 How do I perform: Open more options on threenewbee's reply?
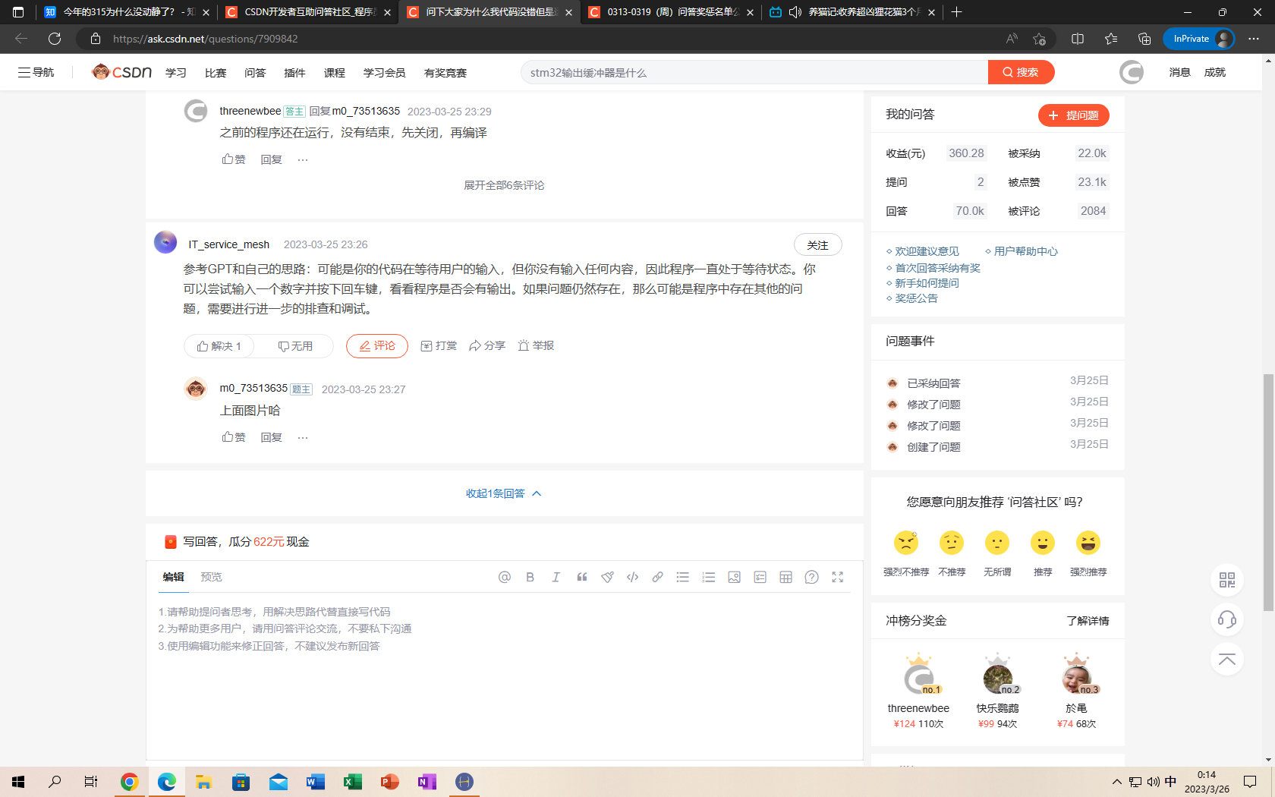(303, 159)
